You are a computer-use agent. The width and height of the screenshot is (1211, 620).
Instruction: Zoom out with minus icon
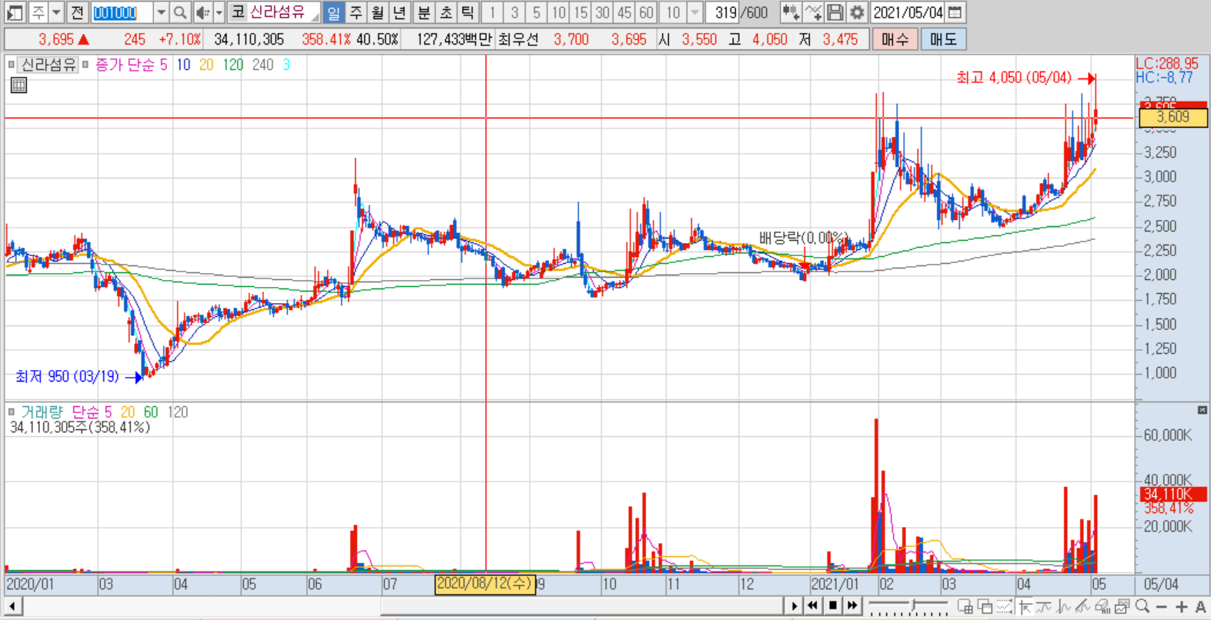1162,607
